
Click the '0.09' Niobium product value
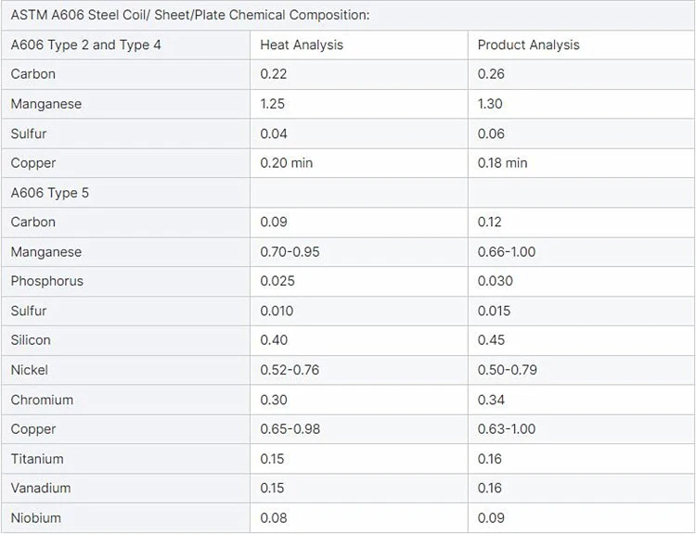(491, 518)
